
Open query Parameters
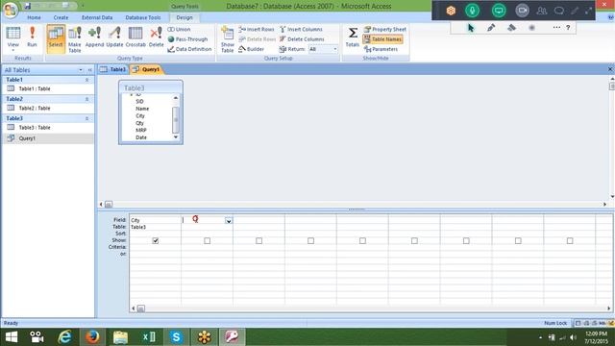click(381, 49)
